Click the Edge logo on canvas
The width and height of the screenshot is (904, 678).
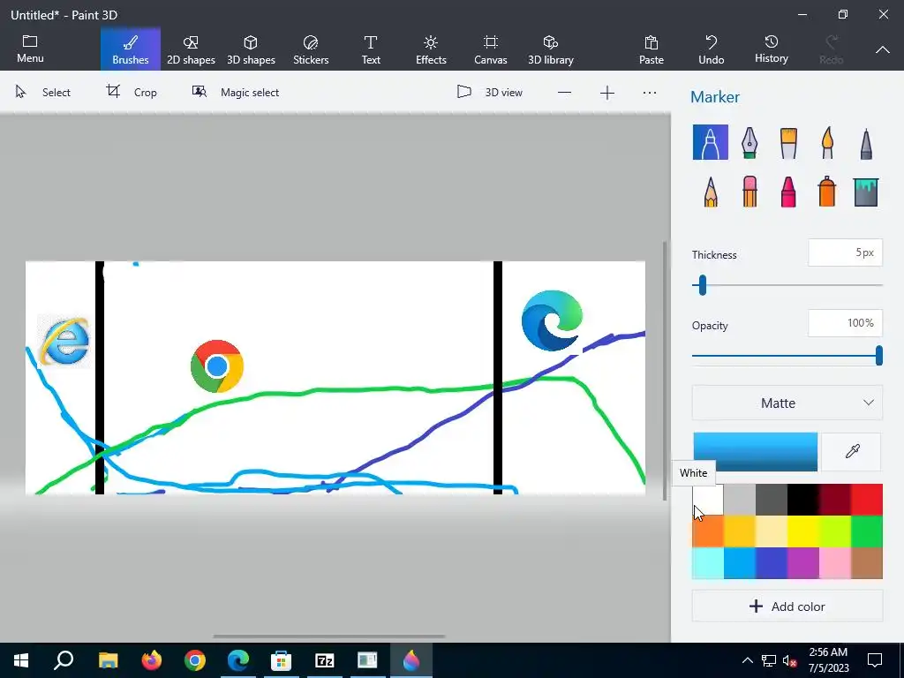552,320
